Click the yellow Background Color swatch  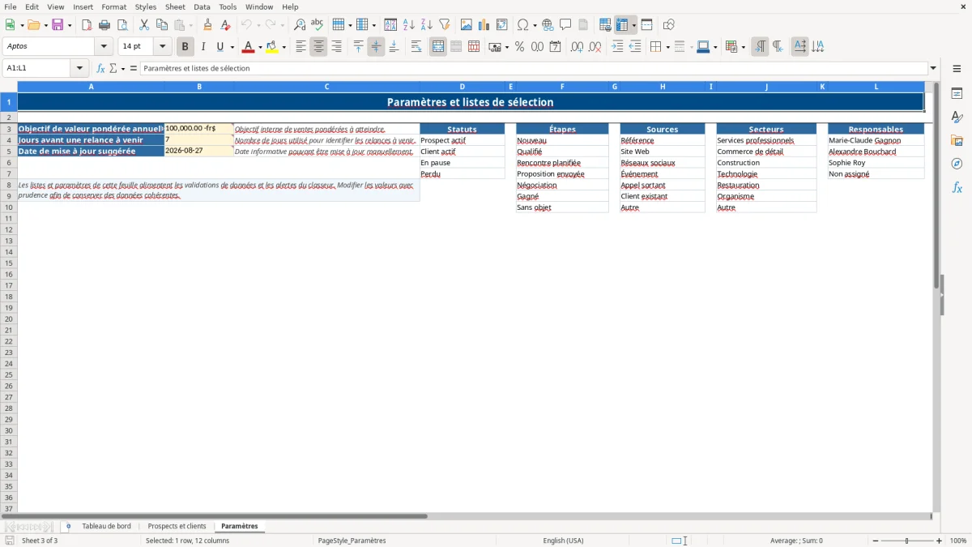[x=272, y=47]
